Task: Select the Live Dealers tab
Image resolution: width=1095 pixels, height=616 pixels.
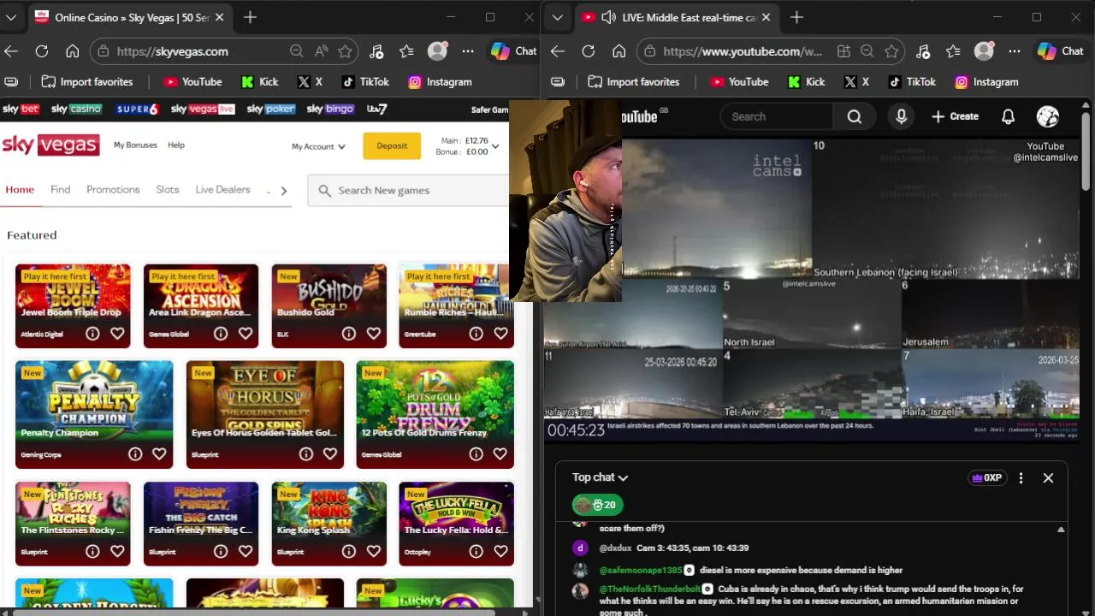Action: (x=222, y=190)
